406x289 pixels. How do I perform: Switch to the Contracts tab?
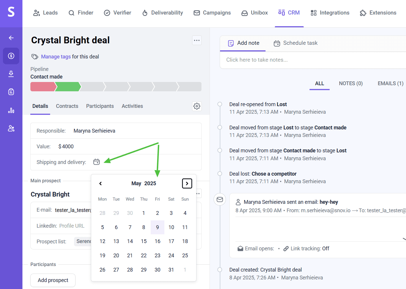[x=67, y=106]
